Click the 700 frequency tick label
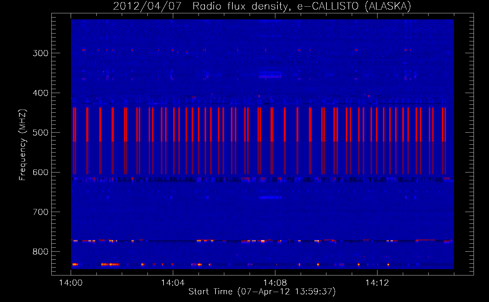This screenshot has height=302, width=489. 40,212
